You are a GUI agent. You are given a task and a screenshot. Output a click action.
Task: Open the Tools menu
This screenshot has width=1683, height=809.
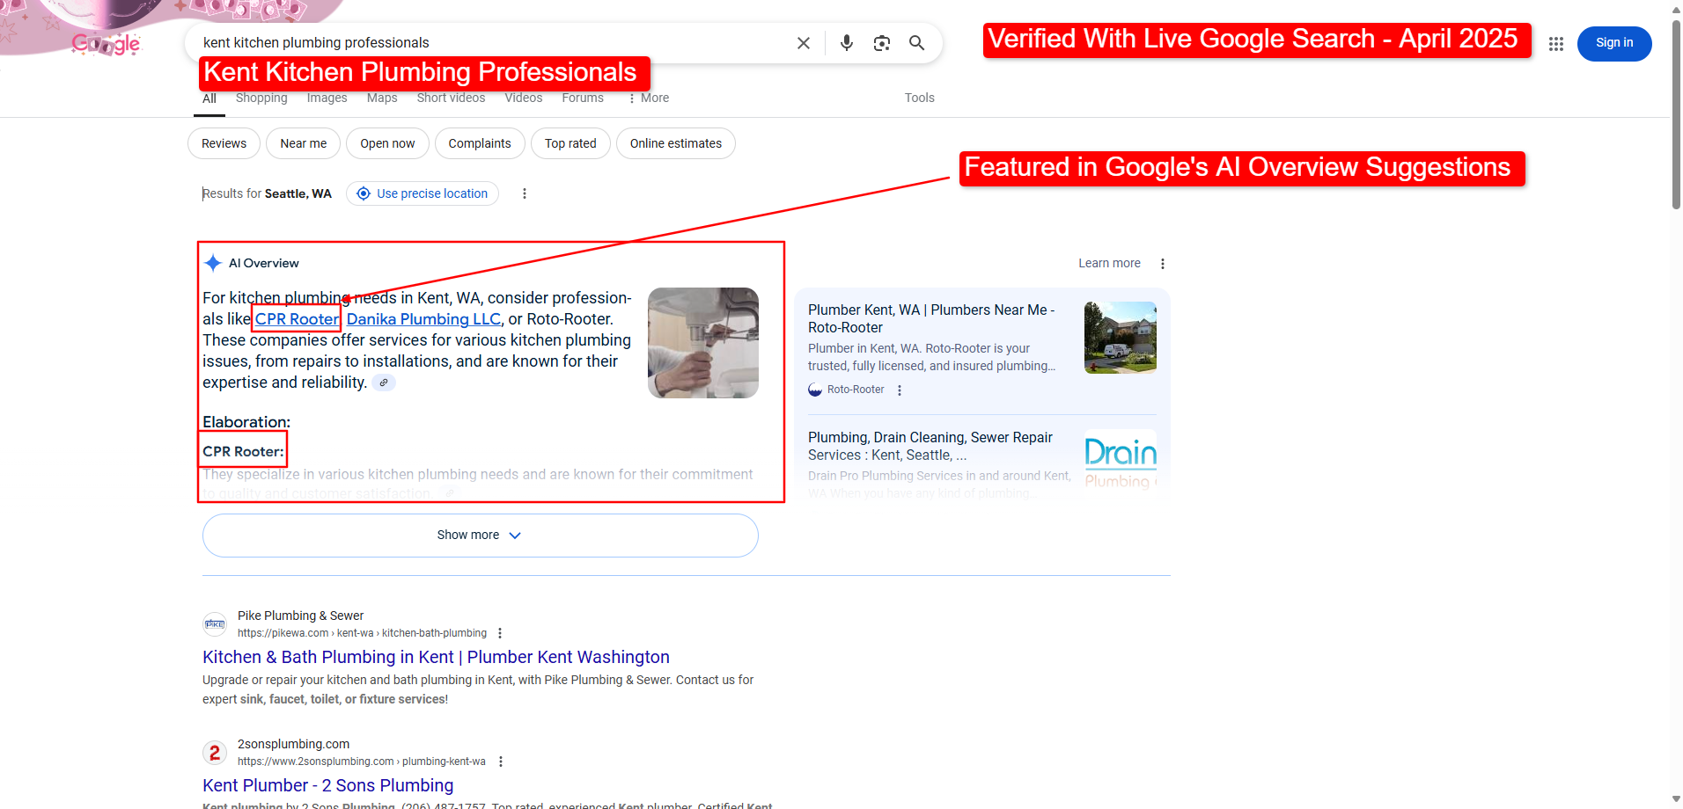pos(919,98)
